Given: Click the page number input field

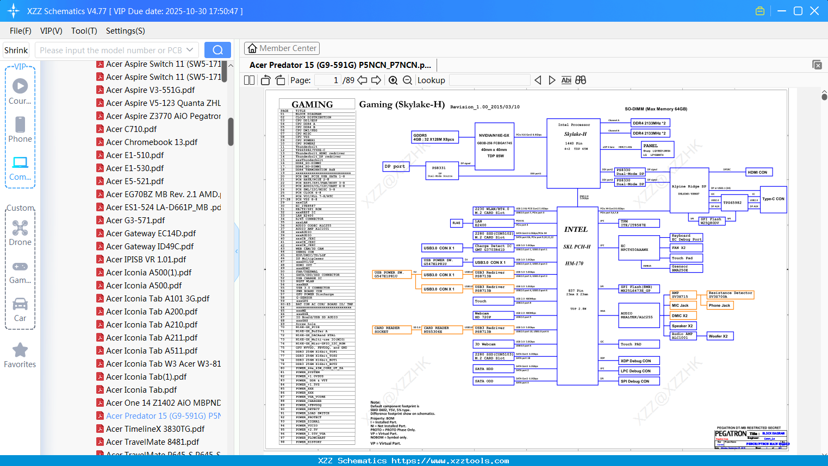Looking at the screenshot, I should click(327, 80).
